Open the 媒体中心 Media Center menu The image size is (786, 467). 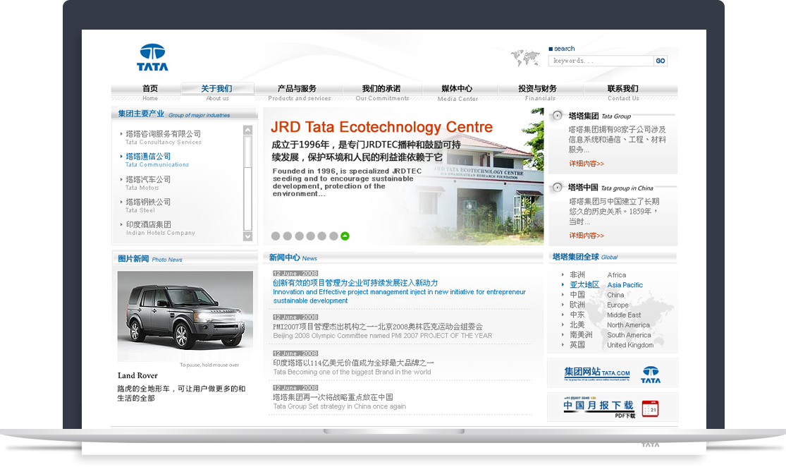pyautogui.click(x=458, y=92)
